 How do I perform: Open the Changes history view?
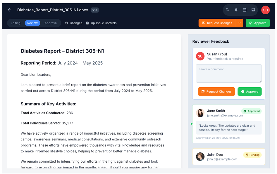[x=73, y=23]
